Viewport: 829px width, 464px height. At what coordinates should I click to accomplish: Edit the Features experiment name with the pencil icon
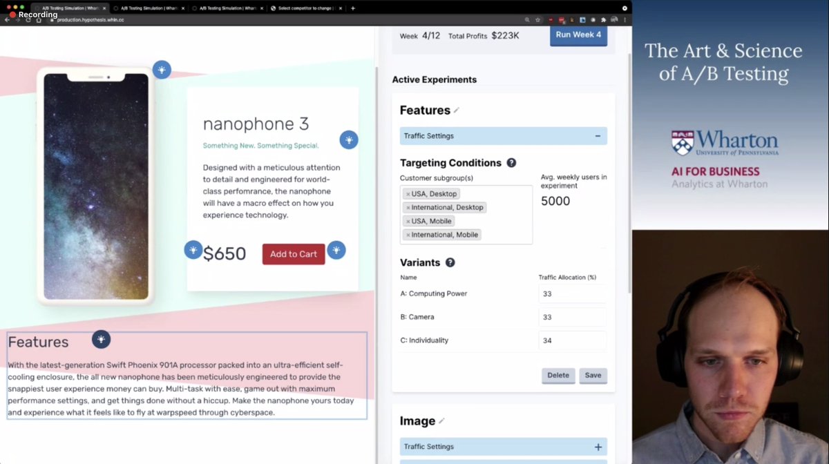(456, 110)
